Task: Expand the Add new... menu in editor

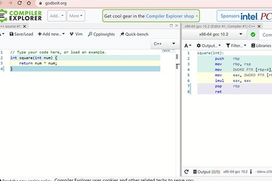Action: pyautogui.click(x=51, y=34)
